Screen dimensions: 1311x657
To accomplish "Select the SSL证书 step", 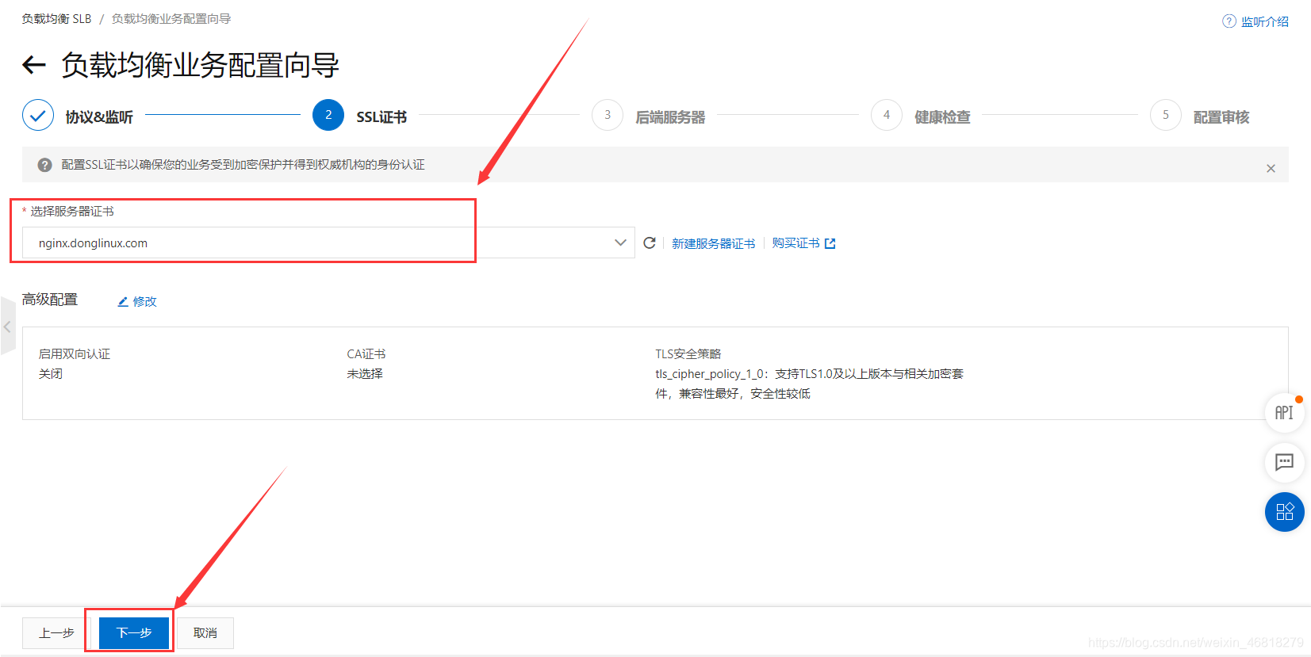I will (x=360, y=116).
